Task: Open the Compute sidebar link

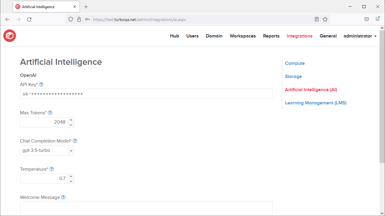Action: tap(295, 63)
